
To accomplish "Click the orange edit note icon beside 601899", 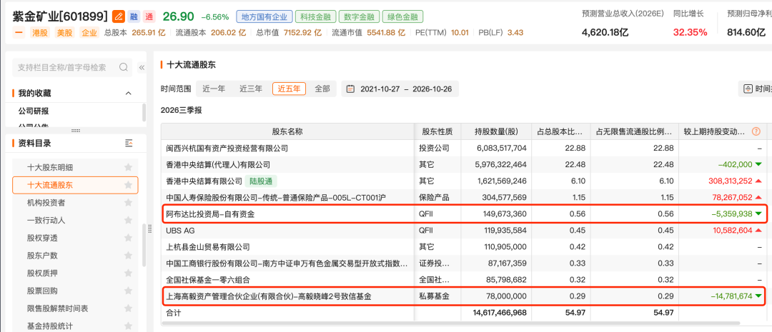I will 118,16.
